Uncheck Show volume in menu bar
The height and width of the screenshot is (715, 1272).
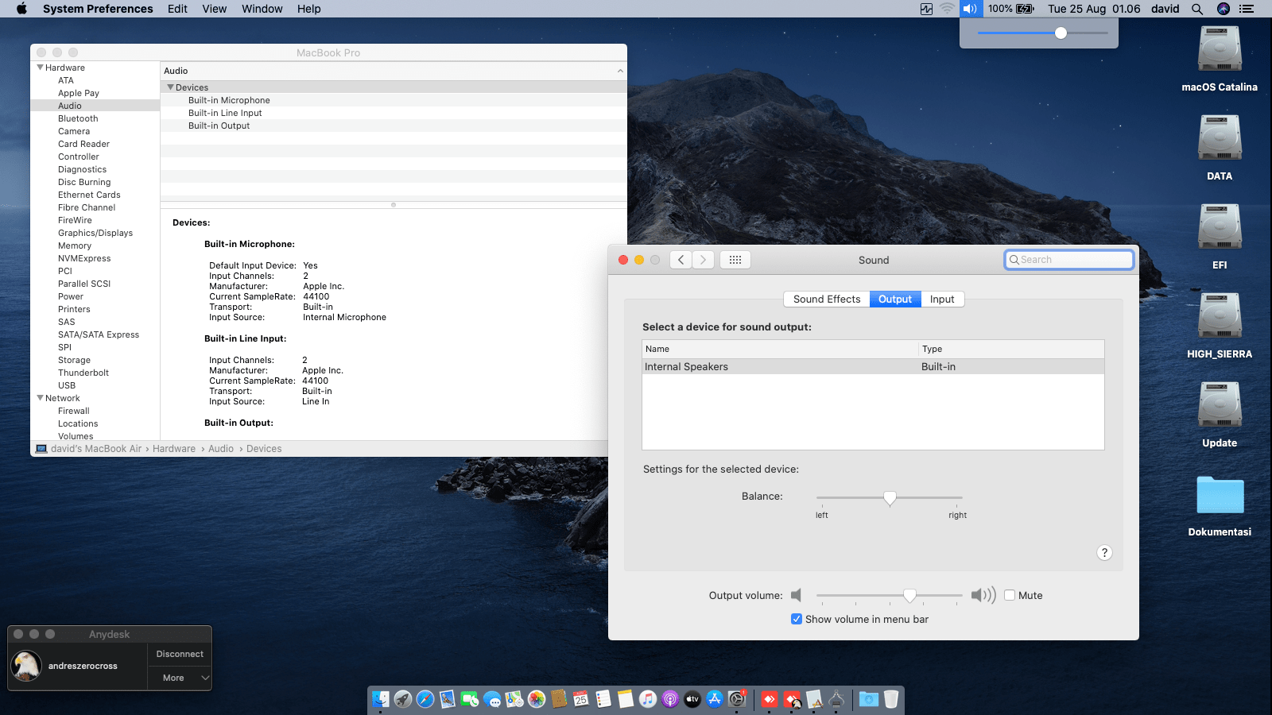797,619
